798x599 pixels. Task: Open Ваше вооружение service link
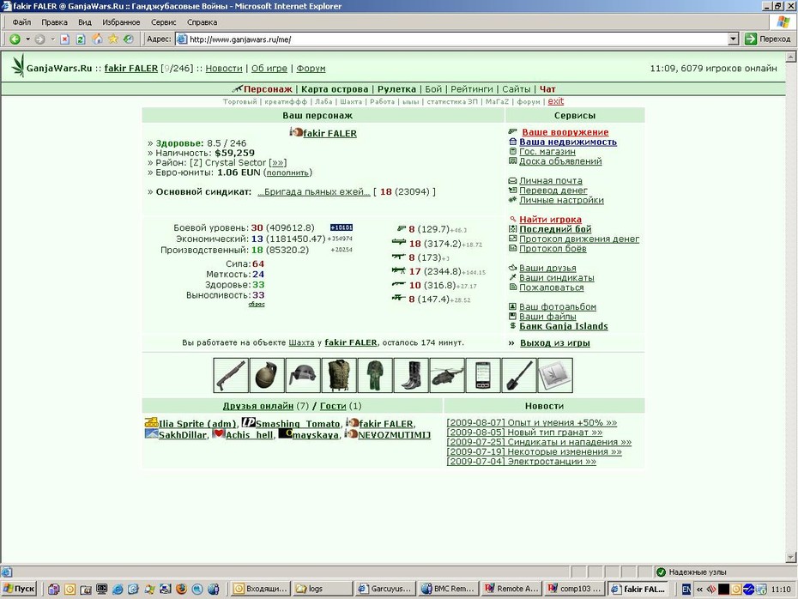(565, 132)
